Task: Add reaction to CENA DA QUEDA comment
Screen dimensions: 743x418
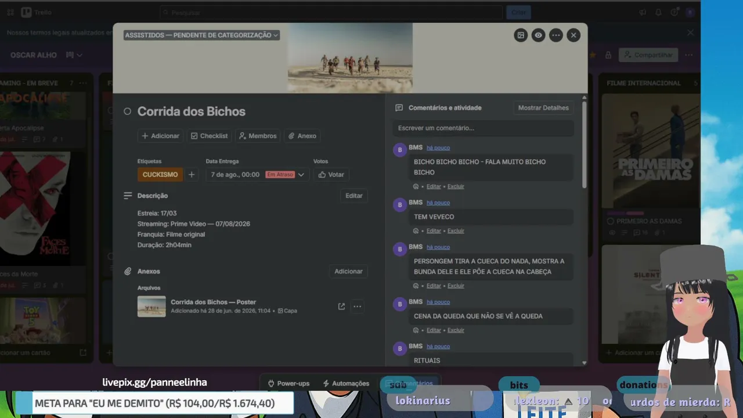Action: pos(416,330)
